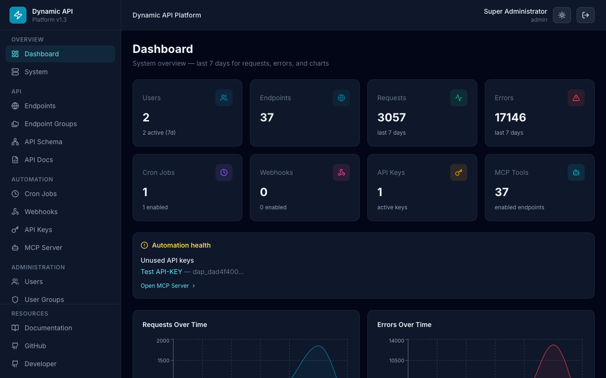Viewport: 606px width, 378px height.
Task: Open Users under Administration
Action: pos(60,282)
